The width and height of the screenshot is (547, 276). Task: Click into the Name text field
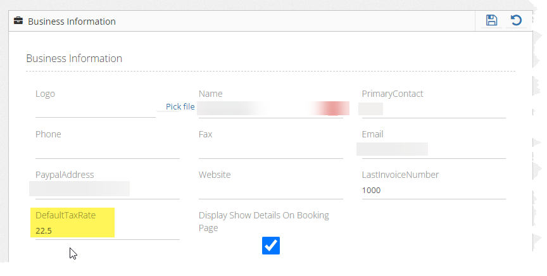point(270,108)
